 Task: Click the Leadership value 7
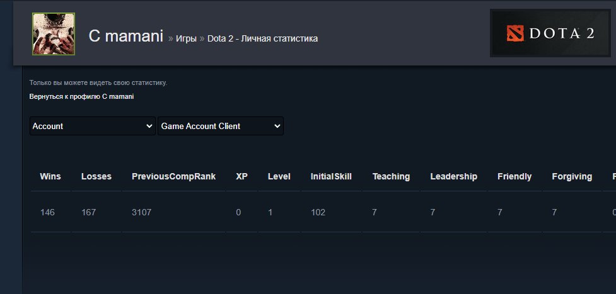tap(432, 212)
